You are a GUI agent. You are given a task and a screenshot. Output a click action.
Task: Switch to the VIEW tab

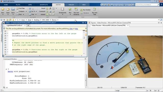click(x=84, y=5)
